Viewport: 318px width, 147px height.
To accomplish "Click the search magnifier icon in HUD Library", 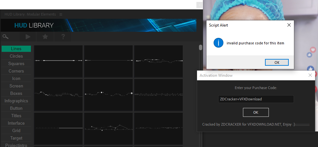I will click(6, 37).
